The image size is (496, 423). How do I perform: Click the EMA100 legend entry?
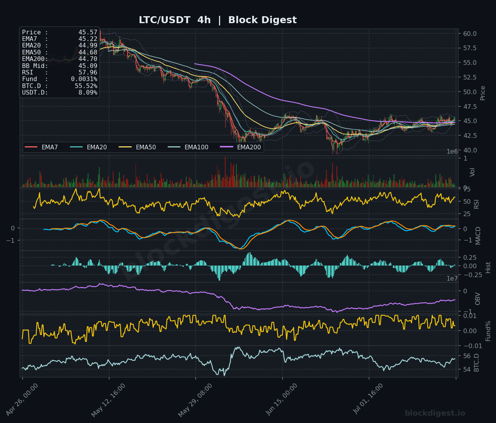pyautogui.click(x=188, y=147)
